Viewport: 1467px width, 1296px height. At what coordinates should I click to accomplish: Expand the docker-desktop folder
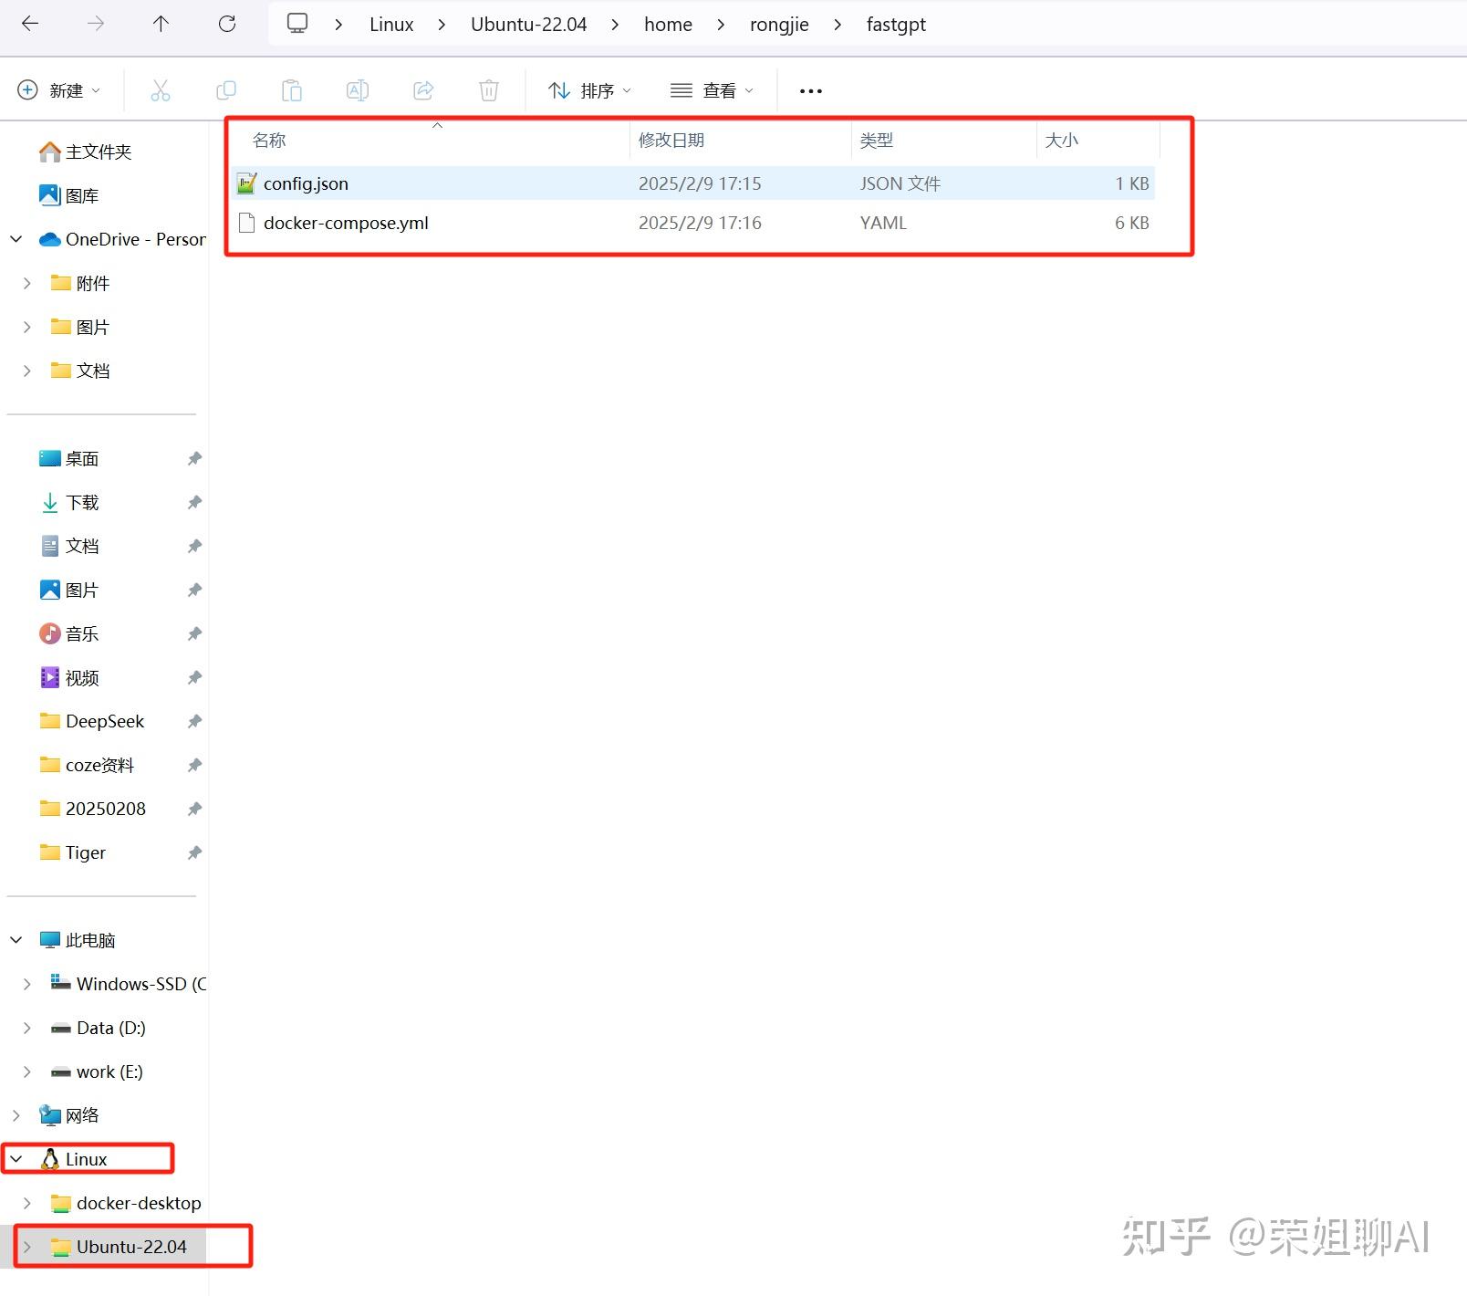click(x=27, y=1203)
